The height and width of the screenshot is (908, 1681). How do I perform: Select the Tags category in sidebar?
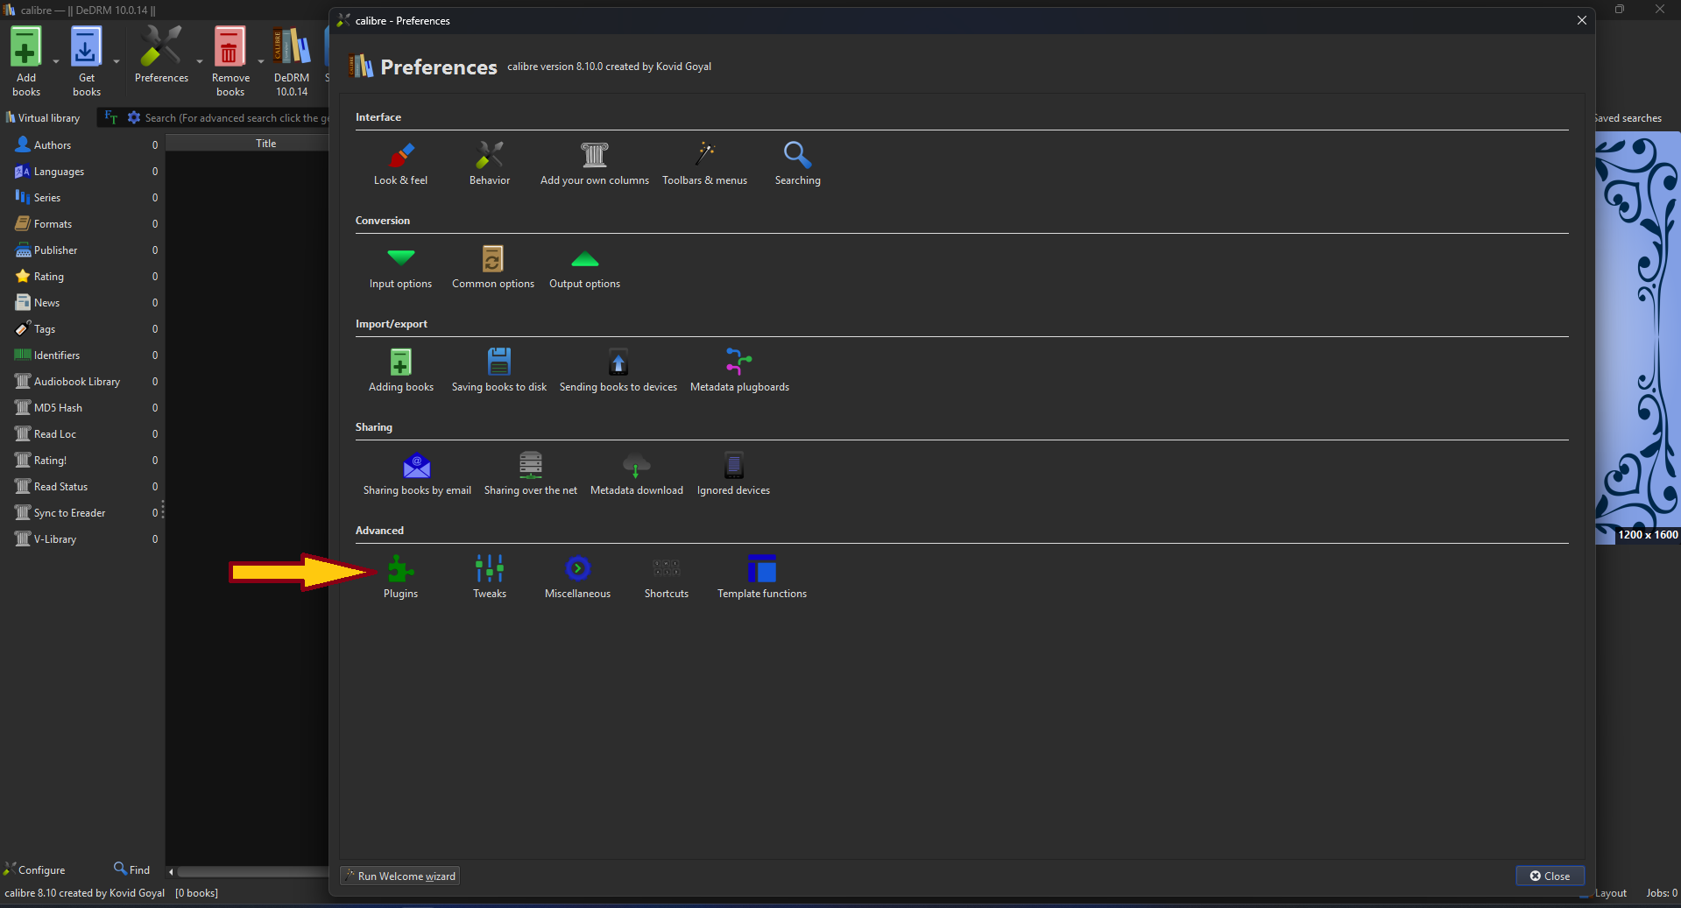tap(45, 329)
